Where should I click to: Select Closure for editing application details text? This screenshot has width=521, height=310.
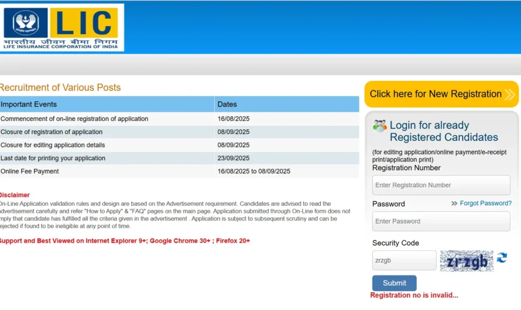point(53,145)
